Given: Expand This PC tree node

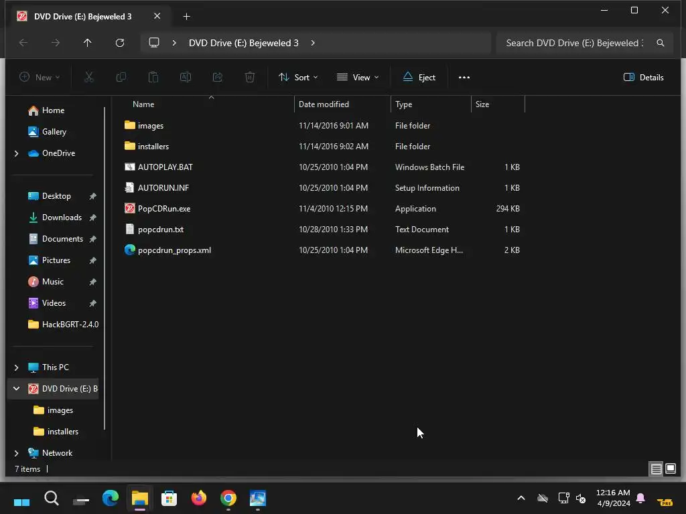Looking at the screenshot, I should (x=17, y=367).
